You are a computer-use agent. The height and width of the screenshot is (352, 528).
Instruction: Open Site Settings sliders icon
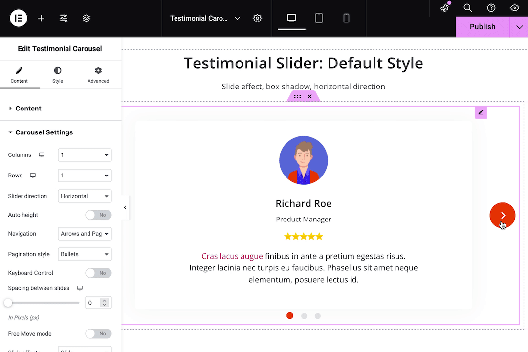(64, 18)
